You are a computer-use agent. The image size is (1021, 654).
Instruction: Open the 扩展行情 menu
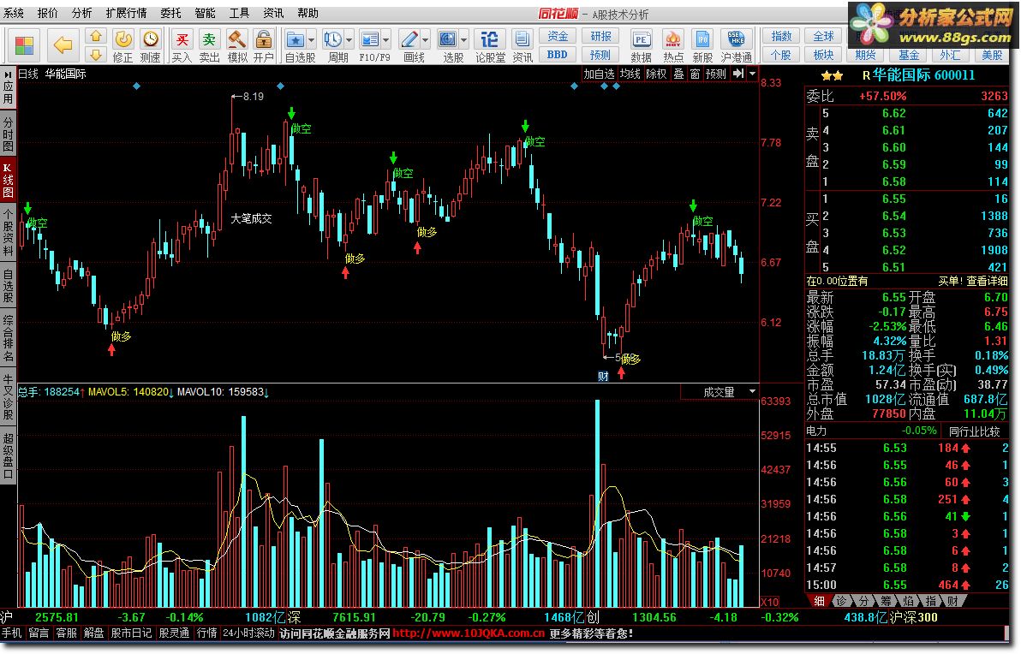click(x=126, y=13)
